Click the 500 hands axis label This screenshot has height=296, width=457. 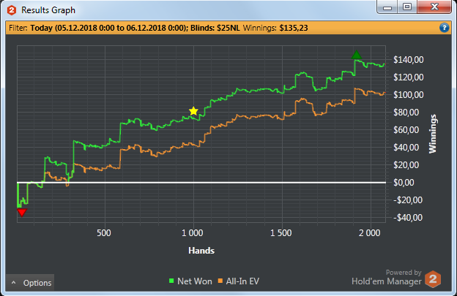pos(104,233)
